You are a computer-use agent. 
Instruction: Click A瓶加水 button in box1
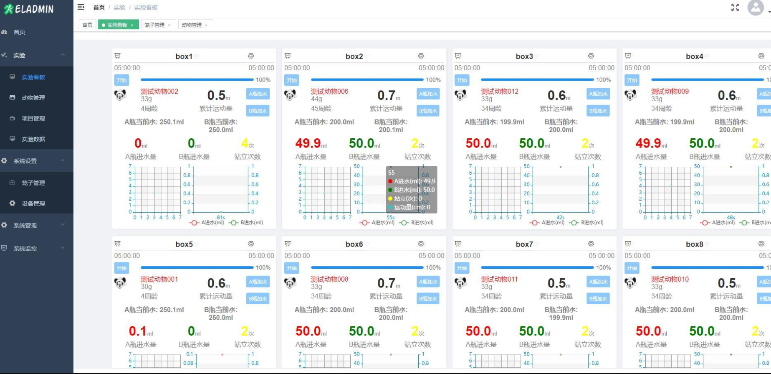[x=258, y=94]
